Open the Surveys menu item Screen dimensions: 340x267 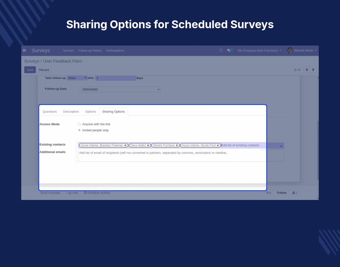point(69,50)
